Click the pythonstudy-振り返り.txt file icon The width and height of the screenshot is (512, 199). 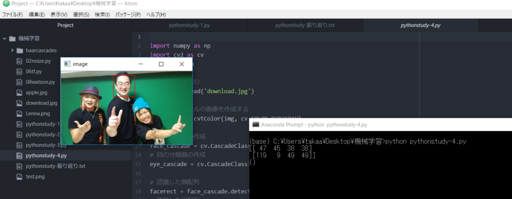click(19, 166)
